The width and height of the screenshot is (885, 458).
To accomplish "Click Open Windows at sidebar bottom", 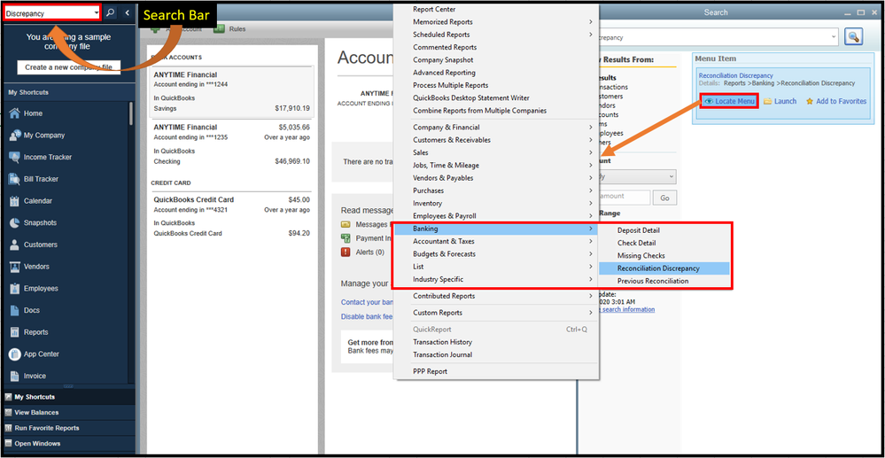I will 67,444.
